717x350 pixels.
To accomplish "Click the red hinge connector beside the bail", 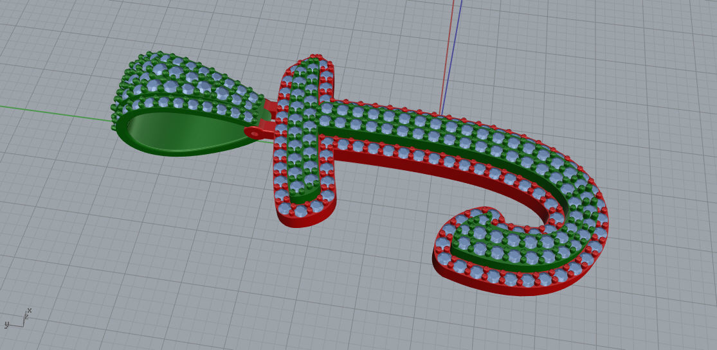I will click(260, 132).
